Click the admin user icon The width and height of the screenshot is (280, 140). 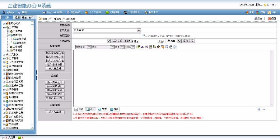(4, 12)
